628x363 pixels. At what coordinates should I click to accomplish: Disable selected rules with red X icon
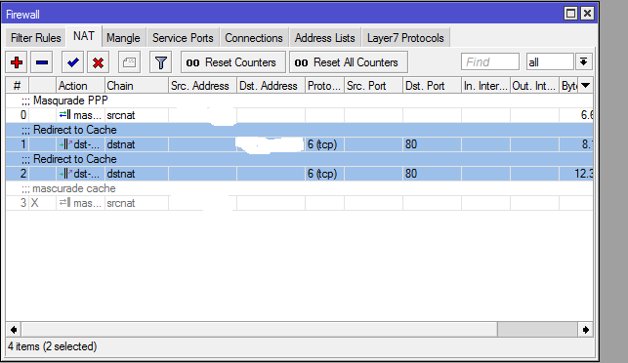click(x=98, y=62)
